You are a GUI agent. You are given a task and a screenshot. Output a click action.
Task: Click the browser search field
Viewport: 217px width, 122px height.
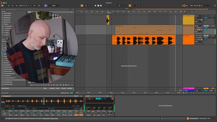coord(38,9)
